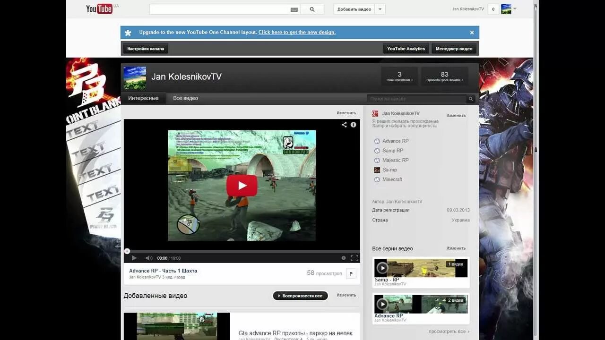
Task: Open the Samp RP link in sidebar
Action: (x=393, y=151)
